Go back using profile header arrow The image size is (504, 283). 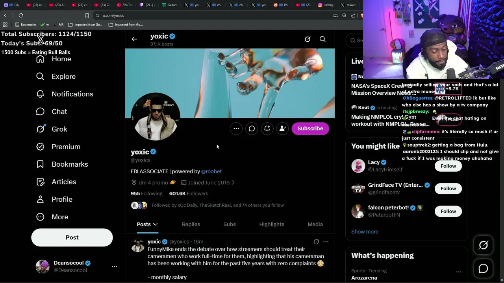coord(134,39)
